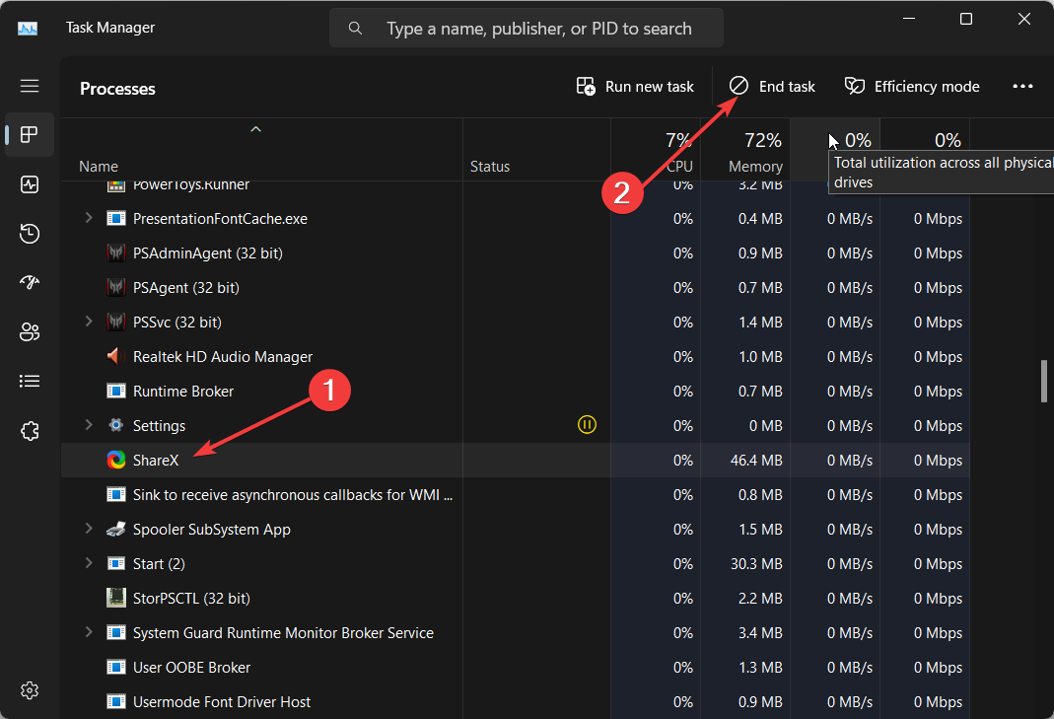Image resolution: width=1054 pixels, height=719 pixels.
Task: Select the Realtek HD Audio Manager process
Action: [515, 356]
